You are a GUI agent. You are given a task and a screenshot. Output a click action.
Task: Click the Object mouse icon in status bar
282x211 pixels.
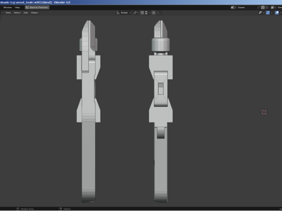tap(61, 209)
